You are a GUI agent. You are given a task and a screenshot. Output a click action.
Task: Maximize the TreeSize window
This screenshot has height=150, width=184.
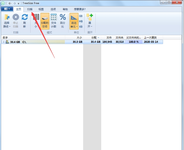(x=169, y=2)
